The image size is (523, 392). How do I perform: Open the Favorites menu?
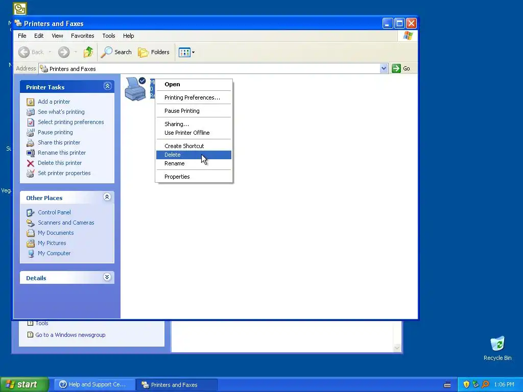click(82, 36)
